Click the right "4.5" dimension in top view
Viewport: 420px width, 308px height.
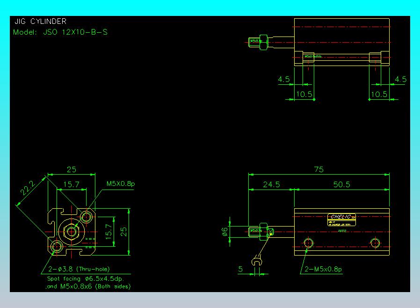tap(401, 80)
